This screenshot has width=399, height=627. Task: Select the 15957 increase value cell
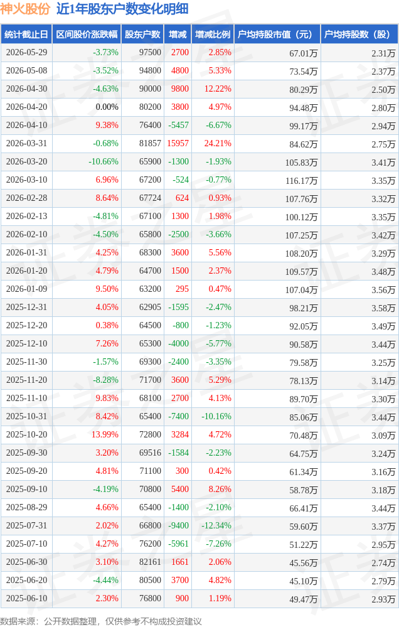coord(178,143)
